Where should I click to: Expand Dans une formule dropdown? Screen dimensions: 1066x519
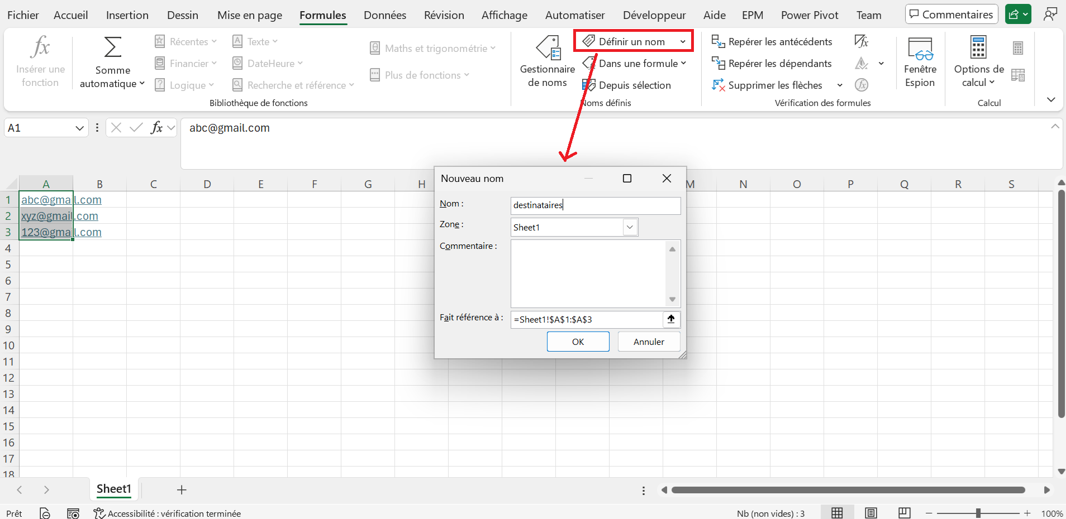pyautogui.click(x=683, y=63)
